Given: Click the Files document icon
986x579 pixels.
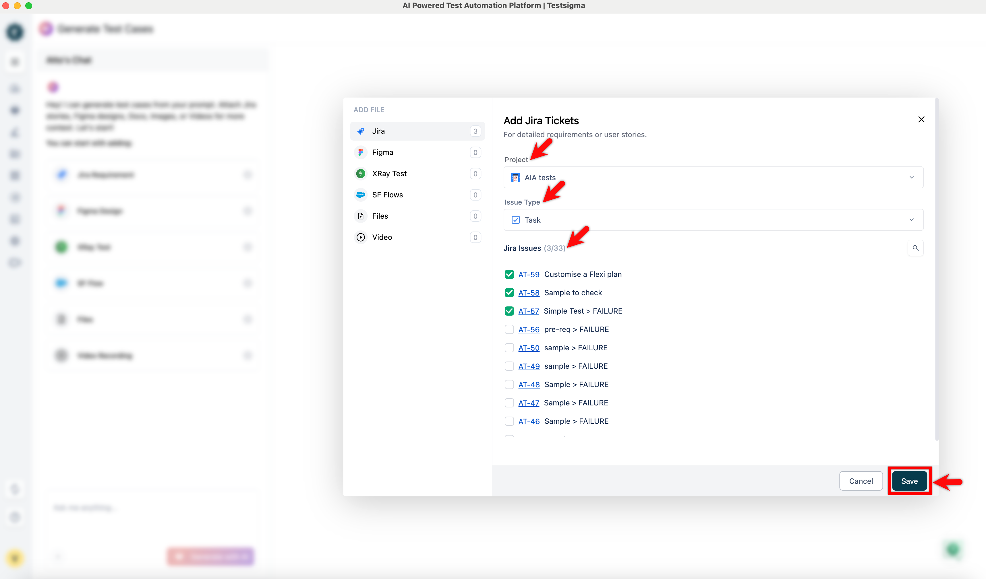Looking at the screenshot, I should click(361, 216).
